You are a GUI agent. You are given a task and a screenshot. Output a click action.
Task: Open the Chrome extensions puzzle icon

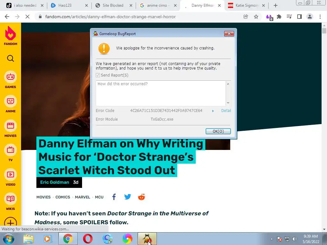click(279, 17)
